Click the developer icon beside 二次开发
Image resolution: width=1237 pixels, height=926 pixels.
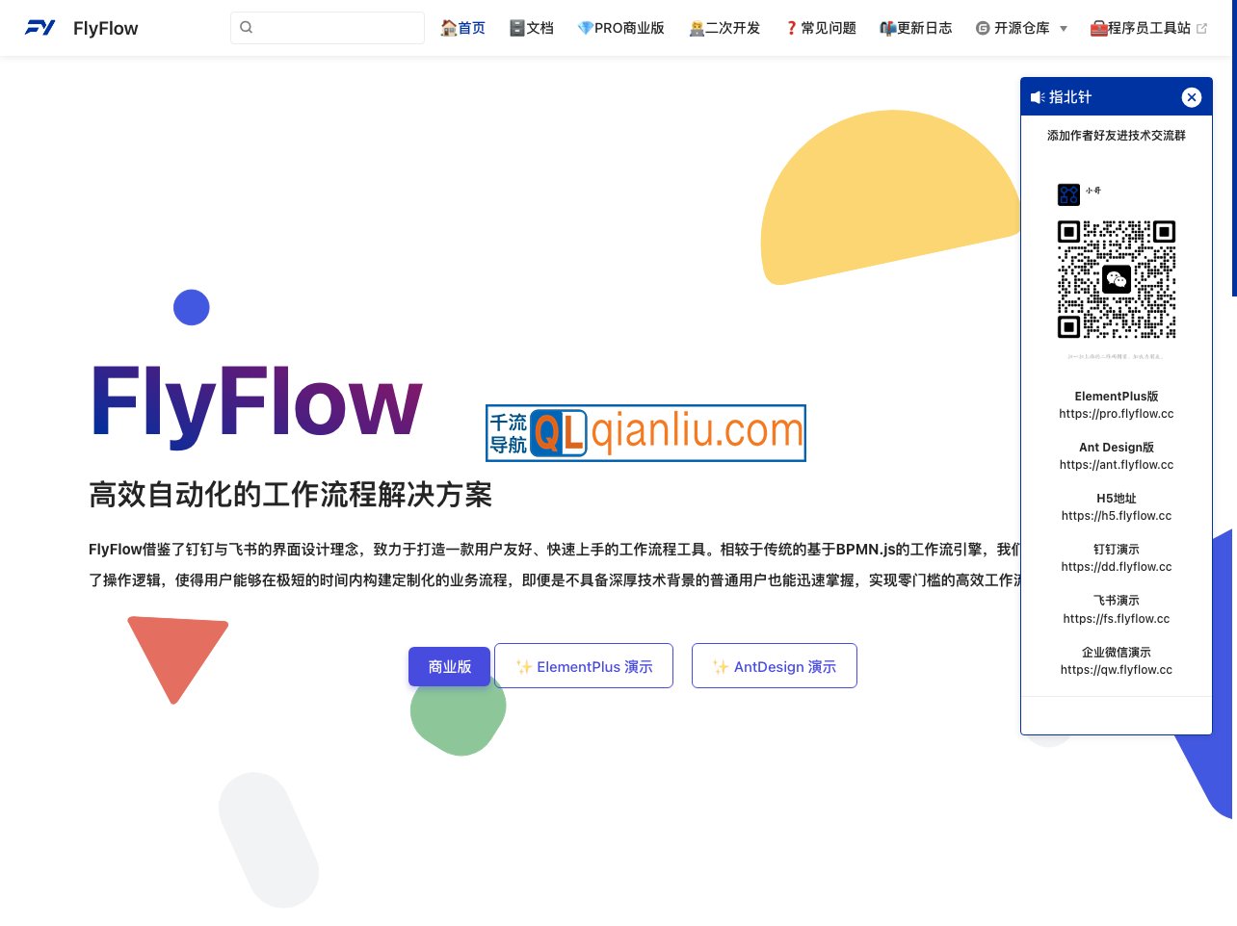[697, 28]
